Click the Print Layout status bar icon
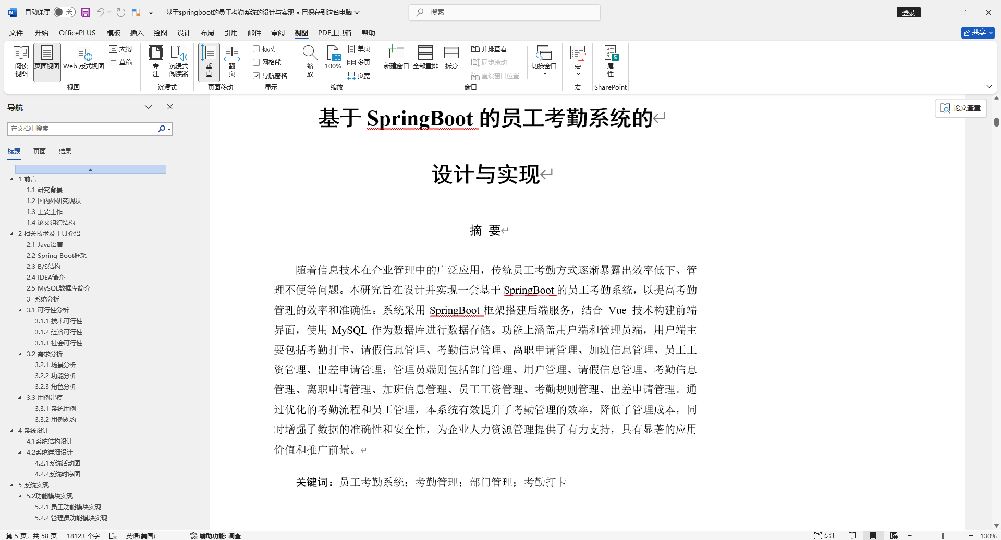The width and height of the screenshot is (1001, 540). 873,535
